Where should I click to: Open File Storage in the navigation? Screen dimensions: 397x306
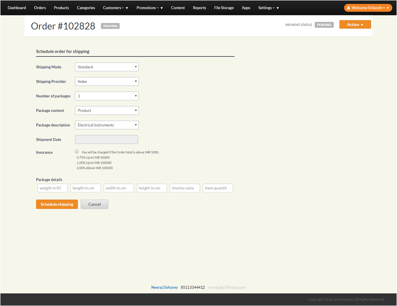pos(224,8)
